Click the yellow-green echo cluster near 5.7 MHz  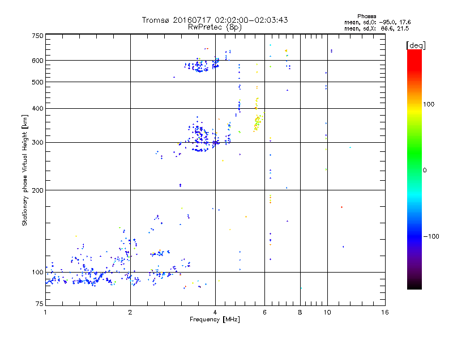pyautogui.click(x=258, y=122)
